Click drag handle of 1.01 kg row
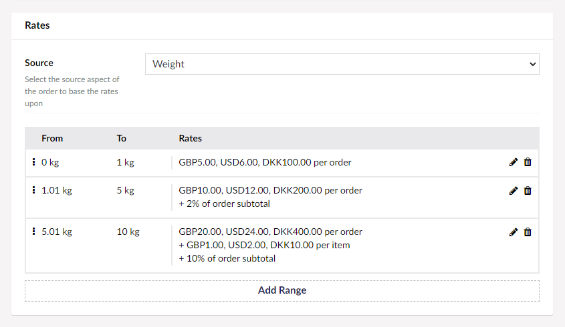This screenshot has width=565, height=327. [33, 190]
